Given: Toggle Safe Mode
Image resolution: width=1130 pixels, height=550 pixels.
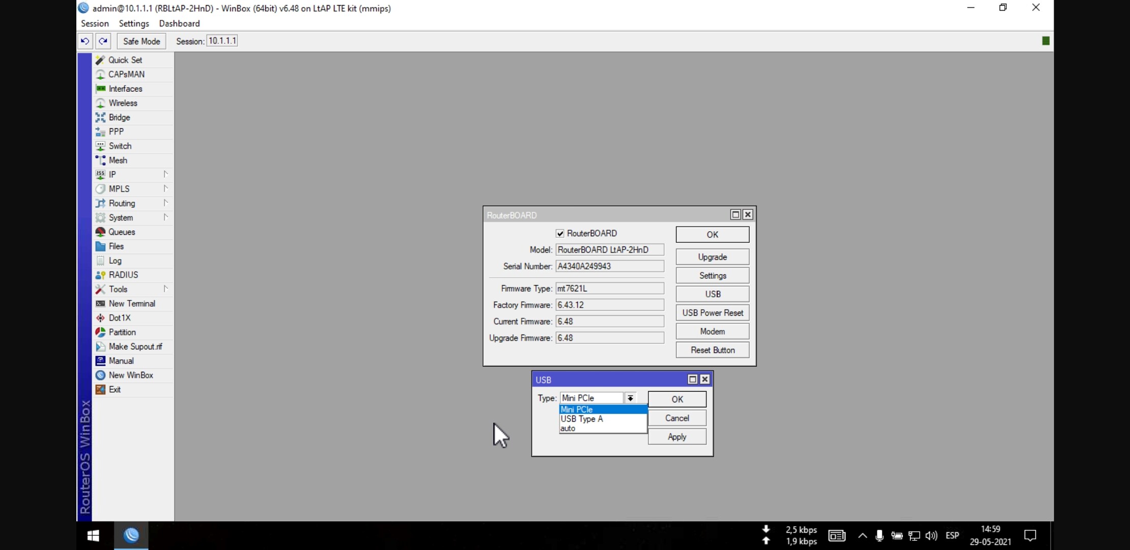Looking at the screenshot, I should coord(141,41).
